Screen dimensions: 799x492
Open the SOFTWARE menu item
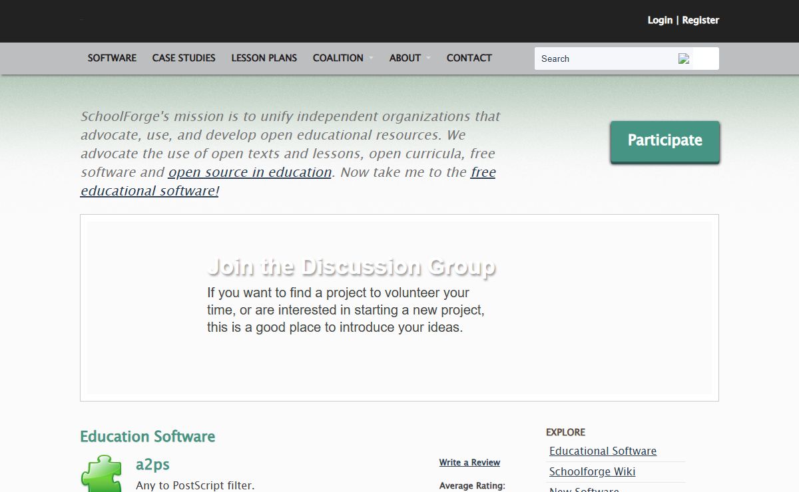pos(112,58)
